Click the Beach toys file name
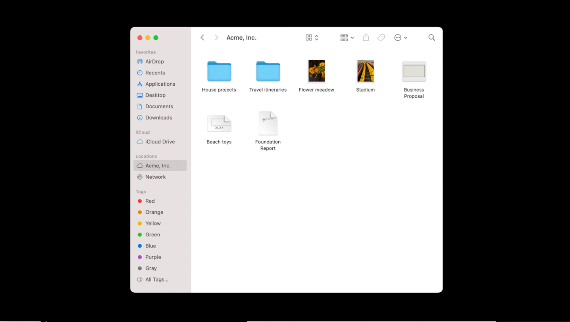 (x=219, y=142)
